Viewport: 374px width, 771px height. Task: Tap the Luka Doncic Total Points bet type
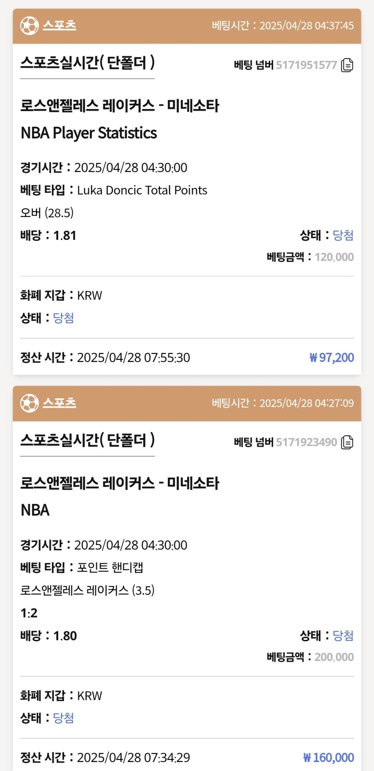pyautogui.click(x=142, y=190)
